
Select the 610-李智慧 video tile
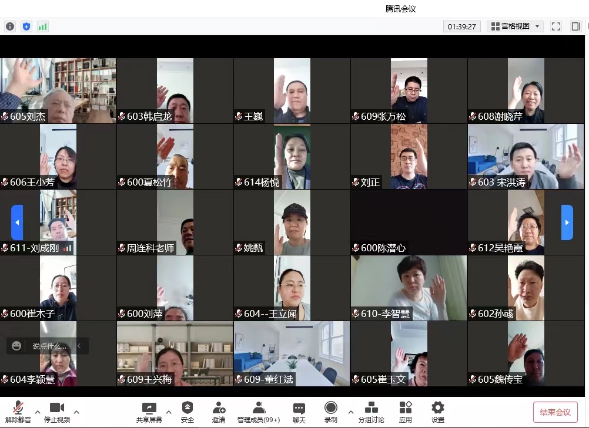point(409,288)
